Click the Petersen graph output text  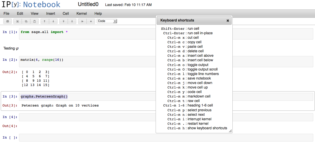[60, 105]
